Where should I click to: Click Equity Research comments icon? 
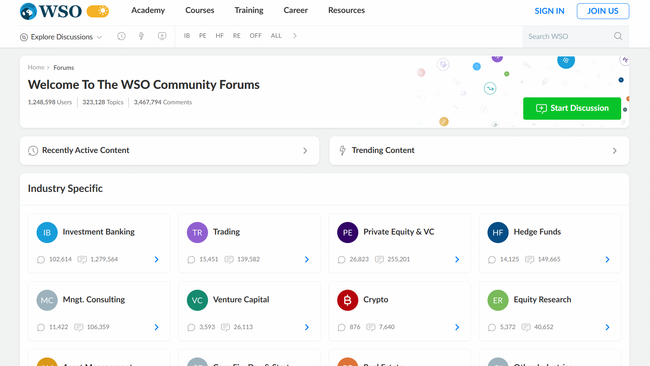[x=526, y=327]
